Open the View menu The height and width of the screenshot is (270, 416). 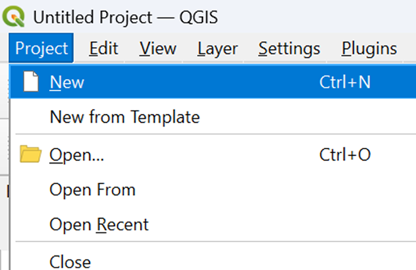[x=158, y=48]
